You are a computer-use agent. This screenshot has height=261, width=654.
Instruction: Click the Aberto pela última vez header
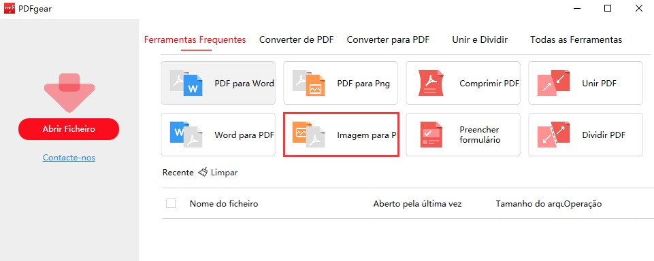click(x=417, y=203)
